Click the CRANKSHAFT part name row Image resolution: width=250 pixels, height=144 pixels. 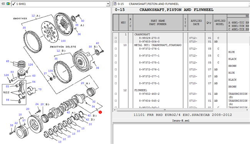[x=142, y=35]
